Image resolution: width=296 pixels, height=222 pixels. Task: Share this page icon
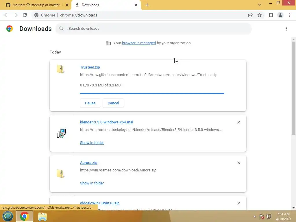[x=250, y=15]
